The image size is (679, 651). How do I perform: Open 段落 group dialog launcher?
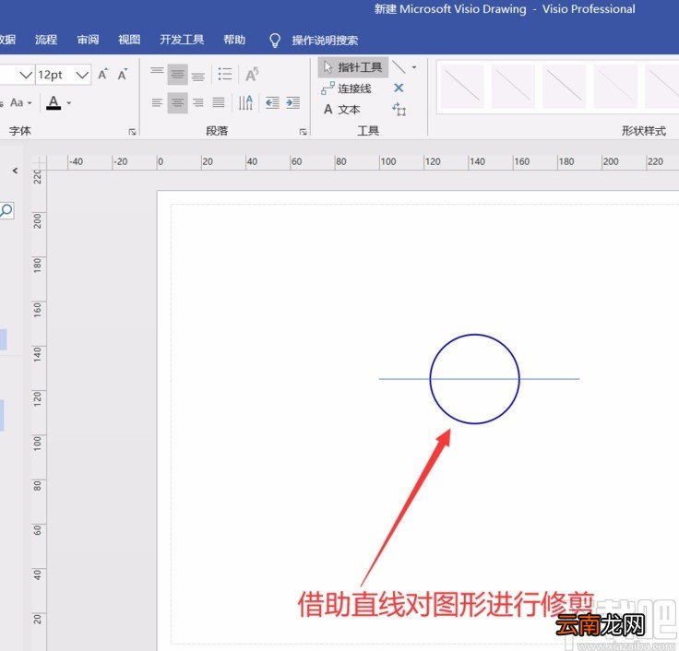[x=304, y=132]
